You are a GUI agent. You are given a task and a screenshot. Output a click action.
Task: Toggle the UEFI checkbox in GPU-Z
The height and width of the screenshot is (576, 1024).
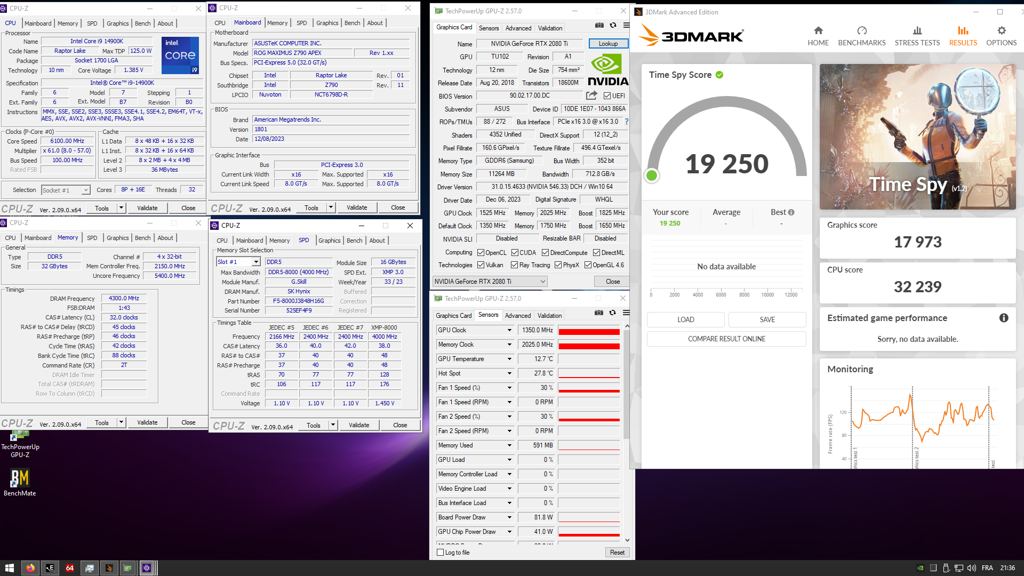tap(607, 96)
